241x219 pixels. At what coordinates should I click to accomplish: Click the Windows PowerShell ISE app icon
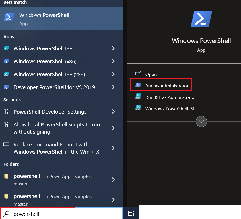tap(6, 48)
